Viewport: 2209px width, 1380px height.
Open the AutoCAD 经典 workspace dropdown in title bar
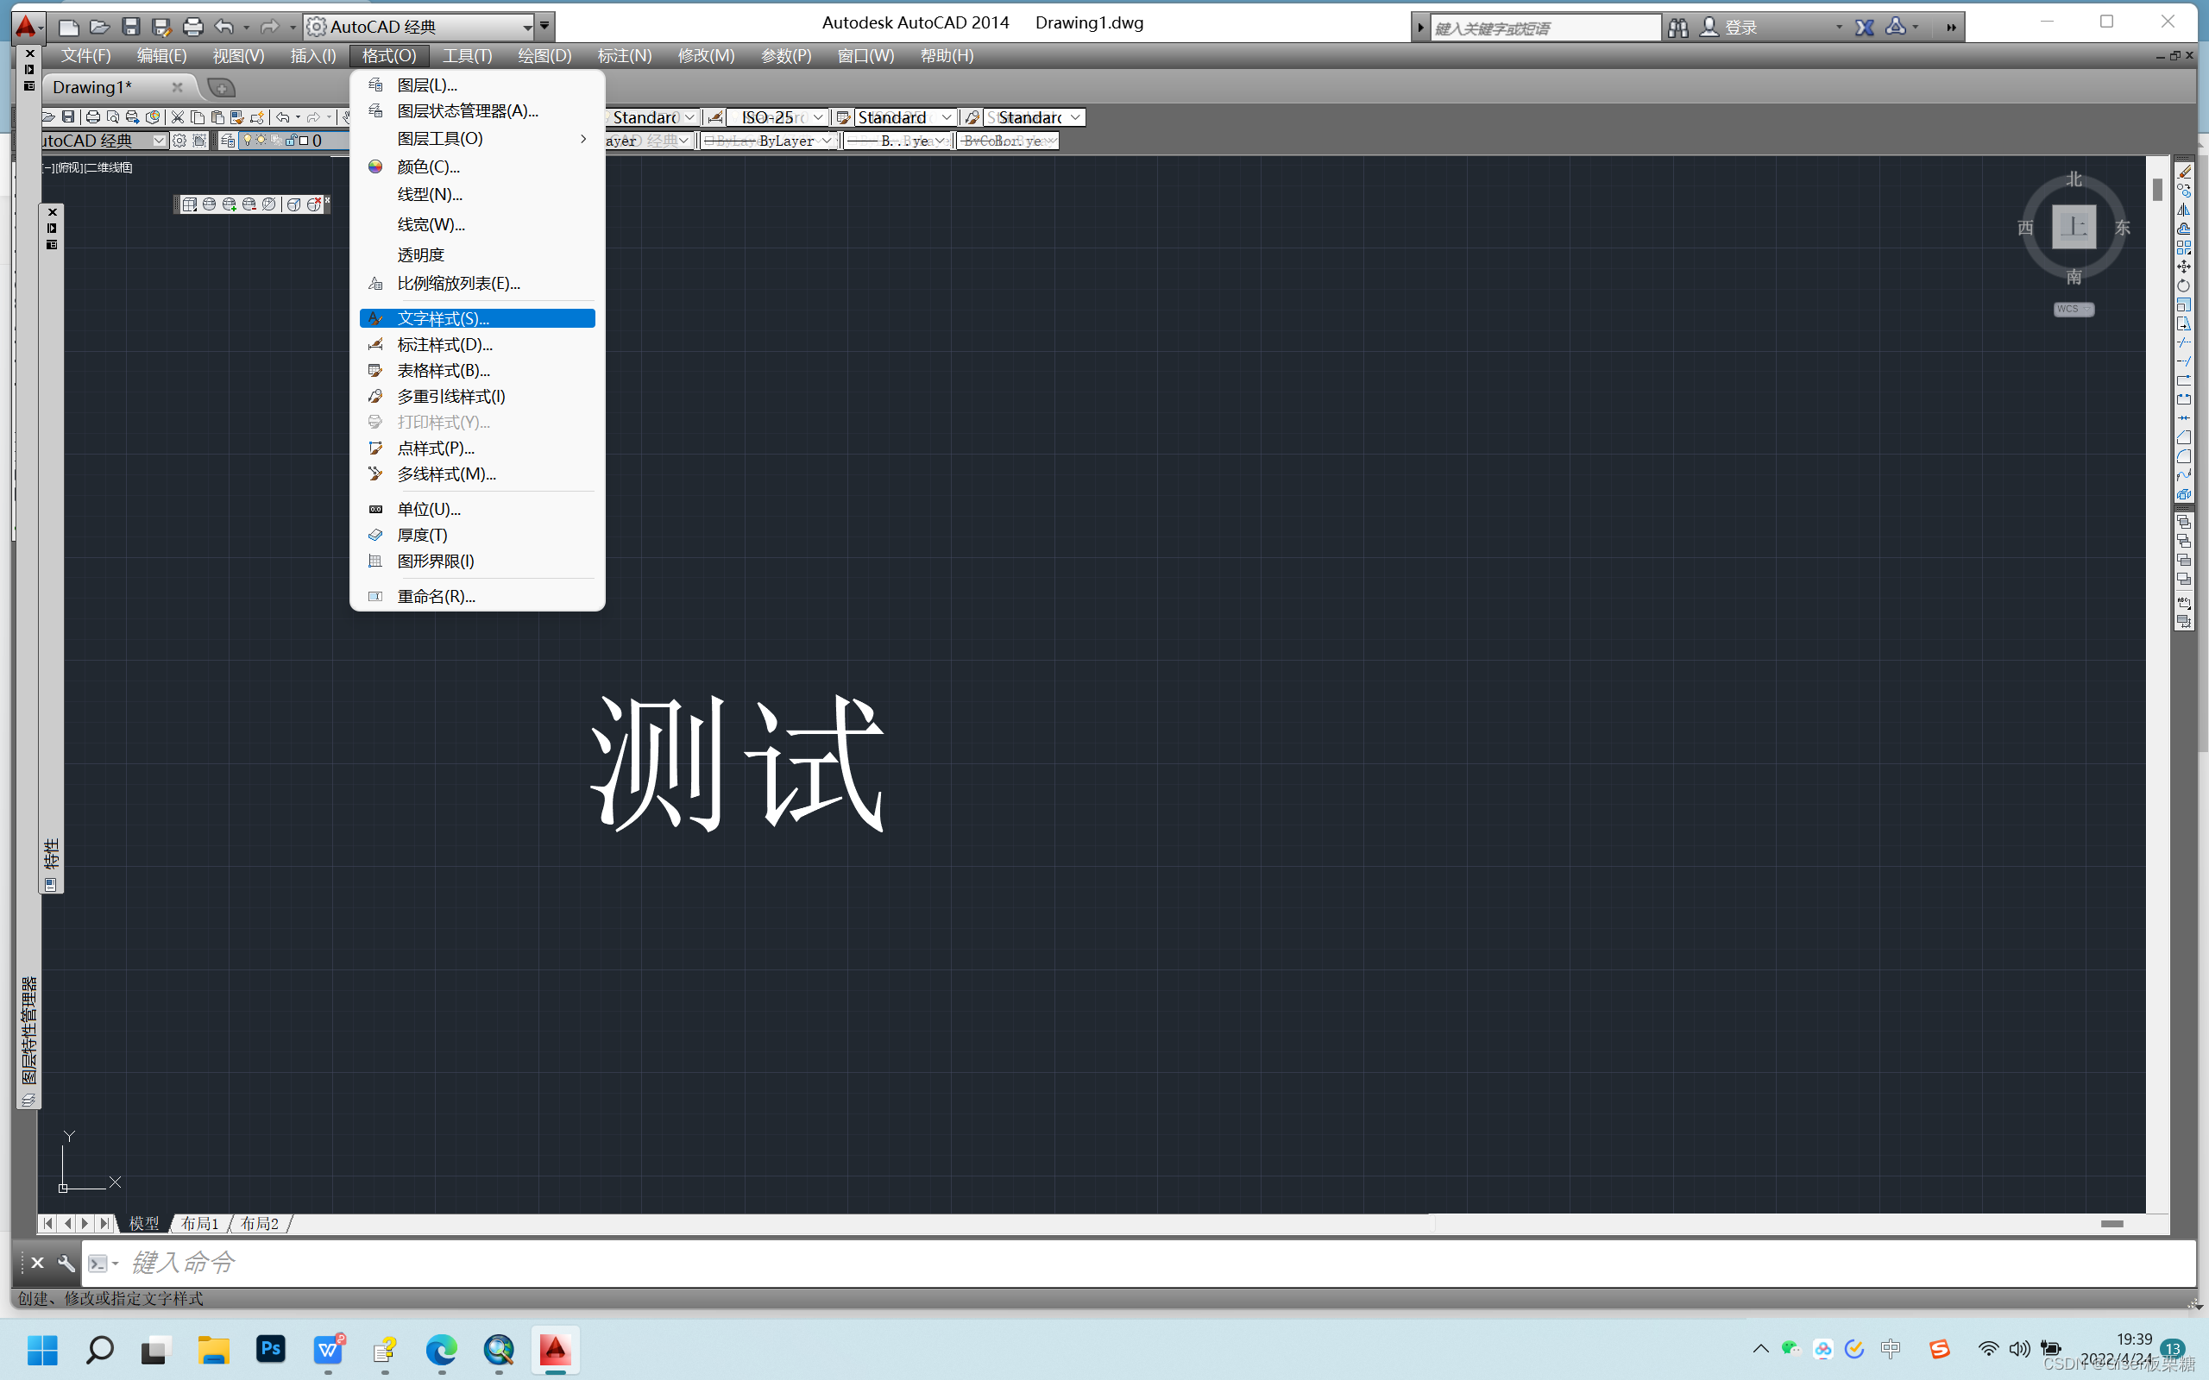pyautogui.click(x=526, y=28)
